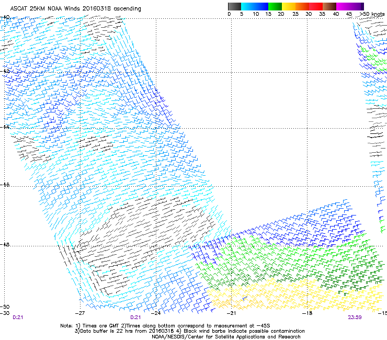Click the chart title 'ASCAT 25KM NOAA Winds 20160318 ascending'
The image size is (387, 340).
tap(75, 9)
